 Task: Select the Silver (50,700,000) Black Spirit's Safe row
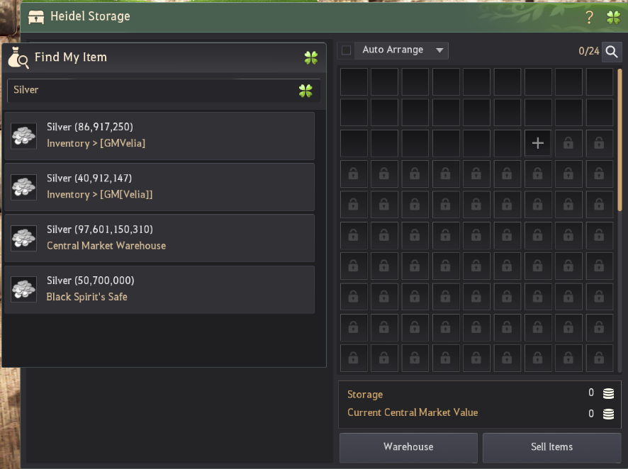(159, 289)
